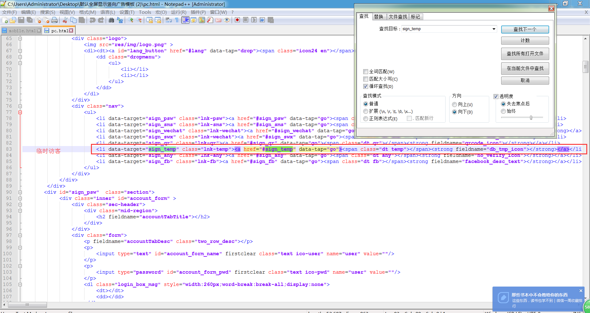Viewport: 590px width, 313px height.
Task: Switch to the 替换 replace tab
Action: [x=379, y=17]
